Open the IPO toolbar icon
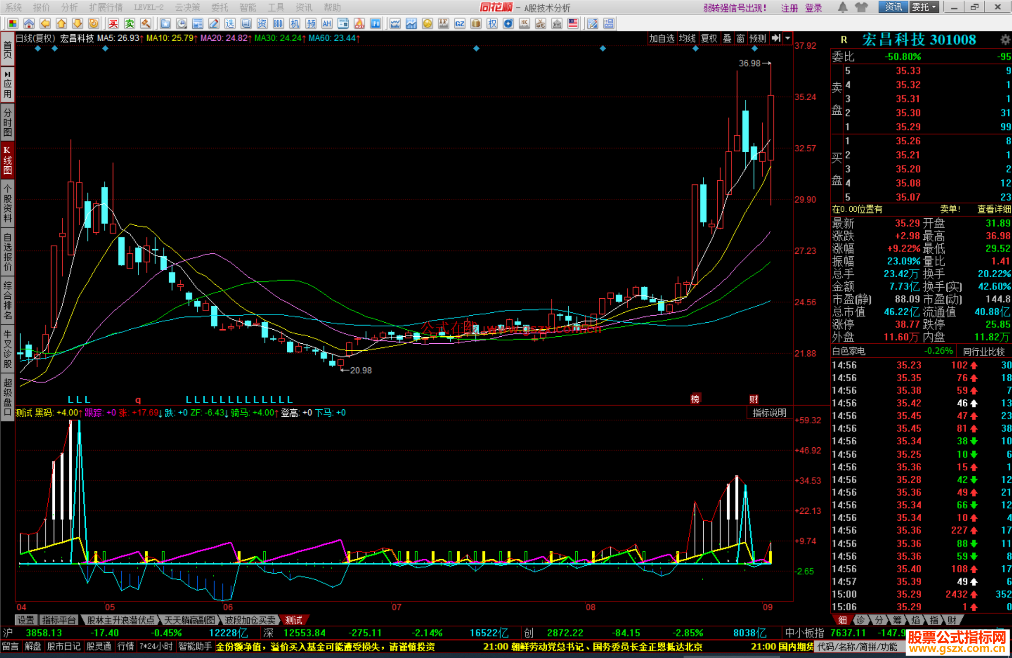The width and height of the screenshot is (1012, 658). pyautogui.click(x=375, y=23)
